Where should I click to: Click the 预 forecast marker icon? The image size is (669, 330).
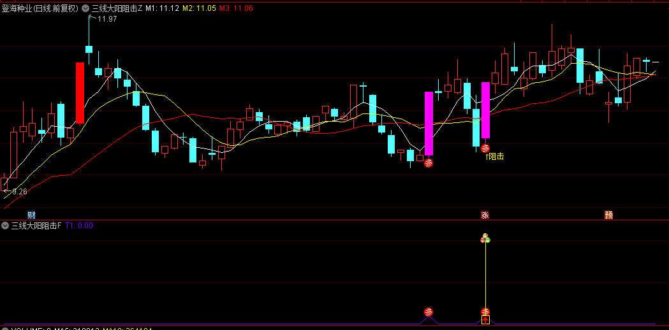(609, 215)
